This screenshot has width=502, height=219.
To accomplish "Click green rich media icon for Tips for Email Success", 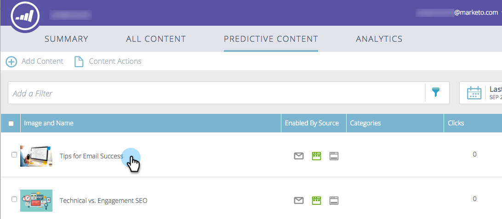I will pyautogui.click(x=316, y=156).
